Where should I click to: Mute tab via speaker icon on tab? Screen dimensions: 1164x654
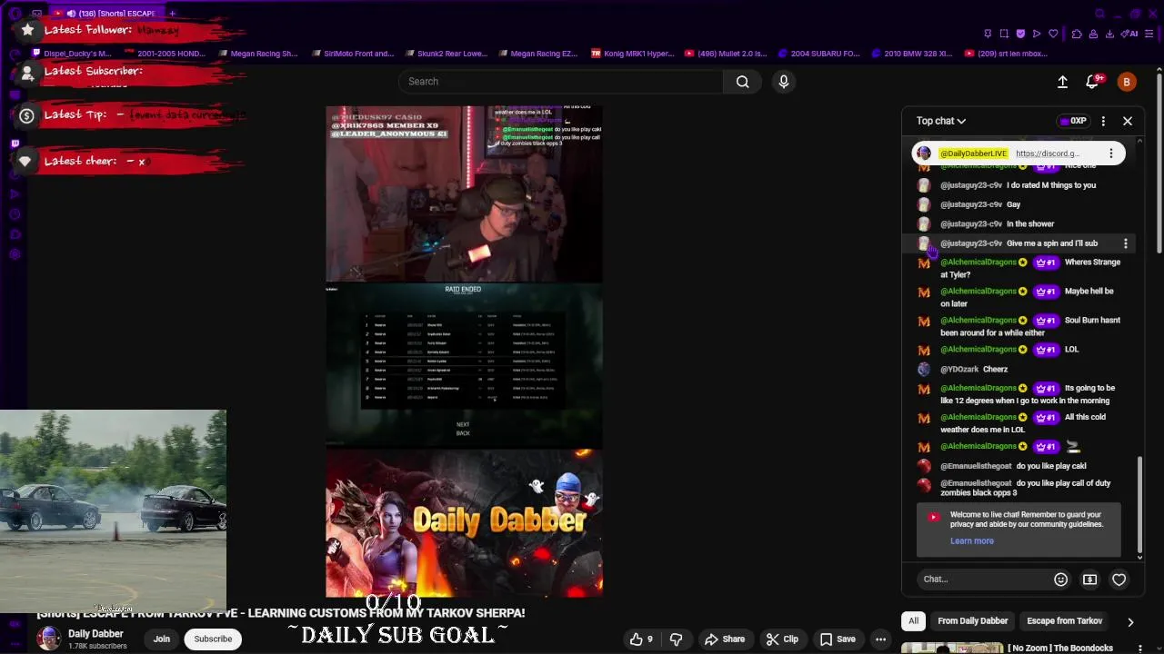point(71,14)
